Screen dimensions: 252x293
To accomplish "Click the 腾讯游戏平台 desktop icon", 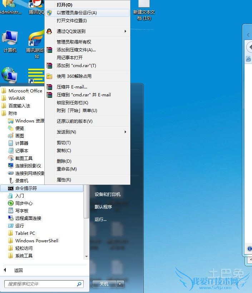I will (36, 44).
